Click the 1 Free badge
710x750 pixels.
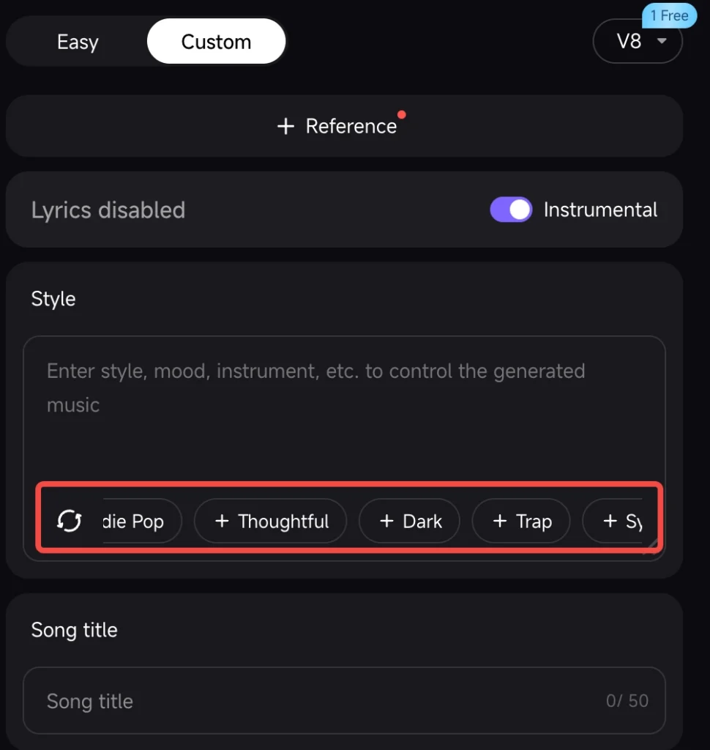[668, 15]
